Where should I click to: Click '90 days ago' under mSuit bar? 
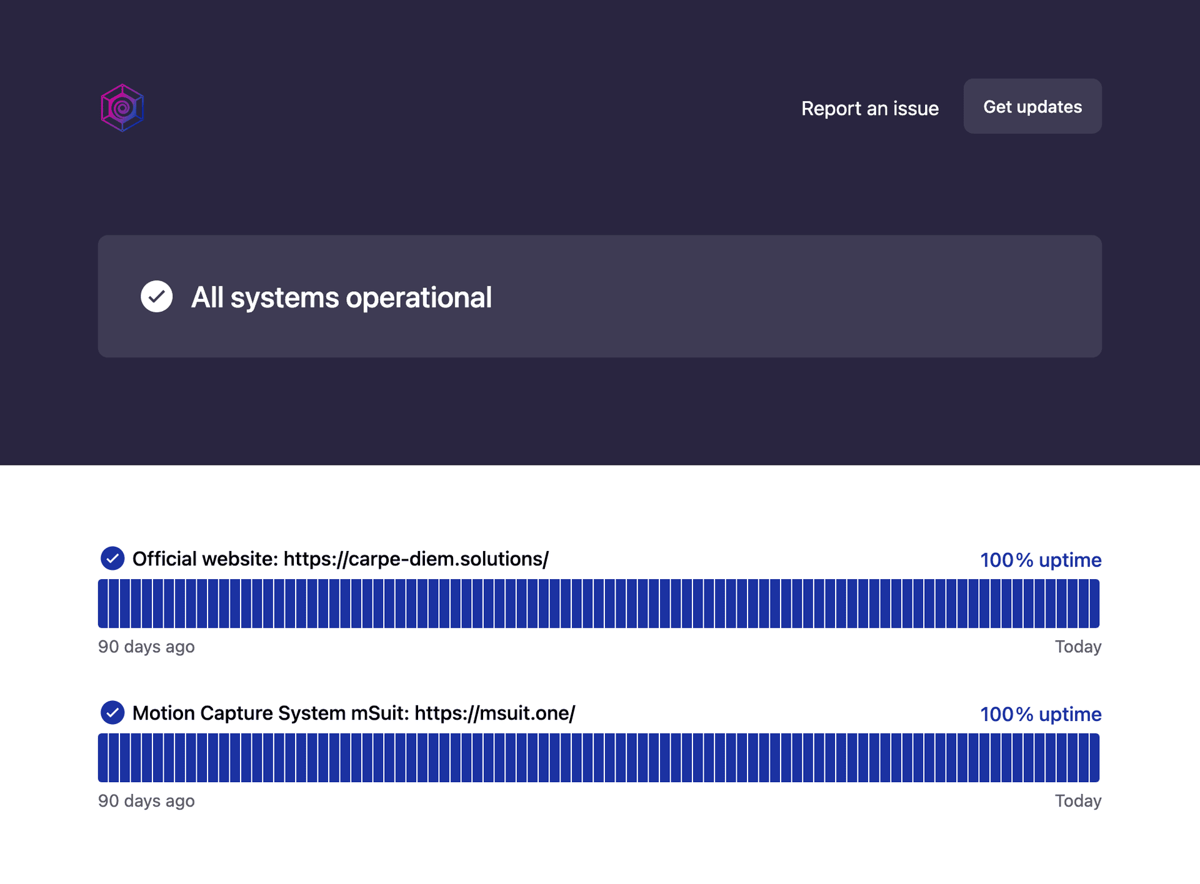coord(146,801)
